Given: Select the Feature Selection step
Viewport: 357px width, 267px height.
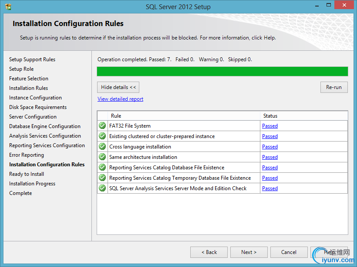Looking at the screenshot, I should coord(29,79).
